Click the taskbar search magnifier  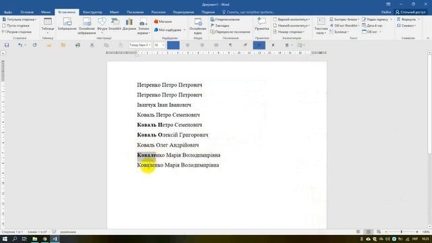pos(15,239)
